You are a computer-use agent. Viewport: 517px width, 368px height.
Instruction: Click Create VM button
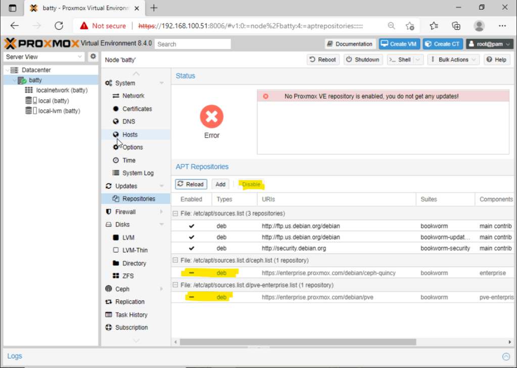tap(399, 44)
